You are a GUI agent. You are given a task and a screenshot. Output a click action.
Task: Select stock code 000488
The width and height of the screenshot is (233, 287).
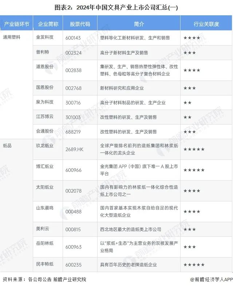(x=74, y=212)
